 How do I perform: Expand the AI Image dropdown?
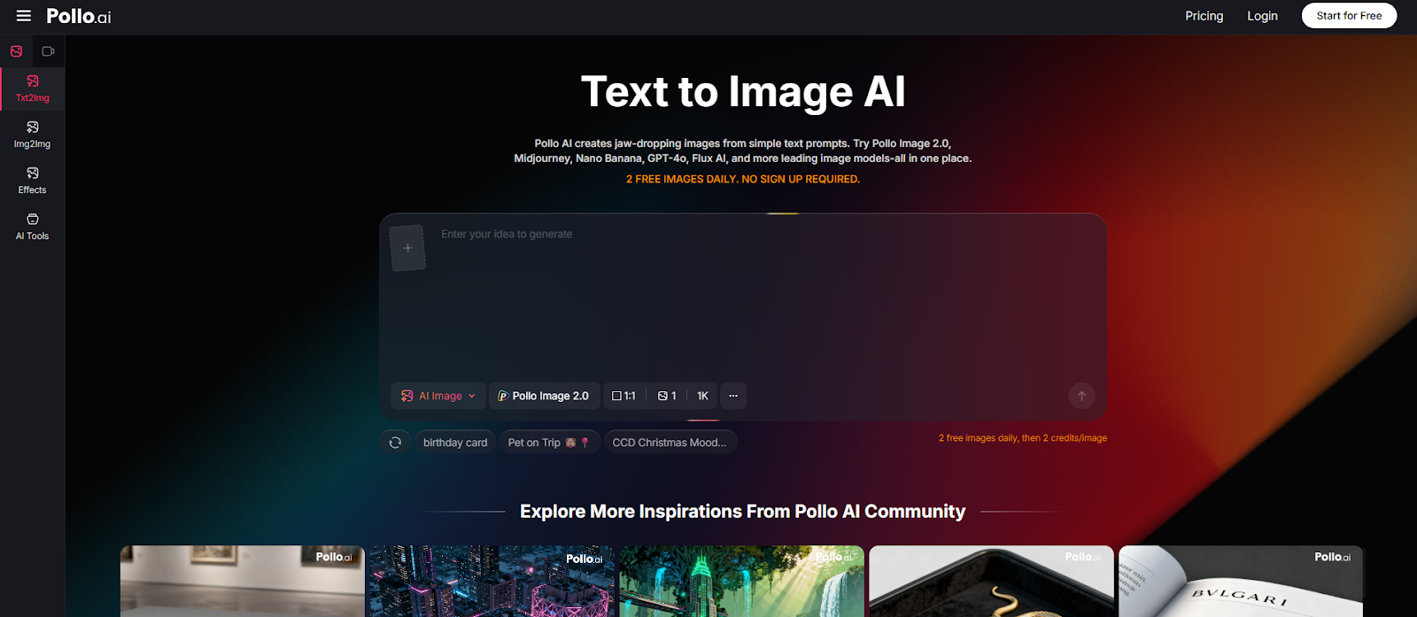(x=438, y=396)
